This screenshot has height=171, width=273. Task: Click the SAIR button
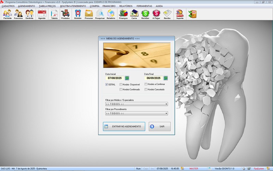pyautogui.click(x=159, y=126)
